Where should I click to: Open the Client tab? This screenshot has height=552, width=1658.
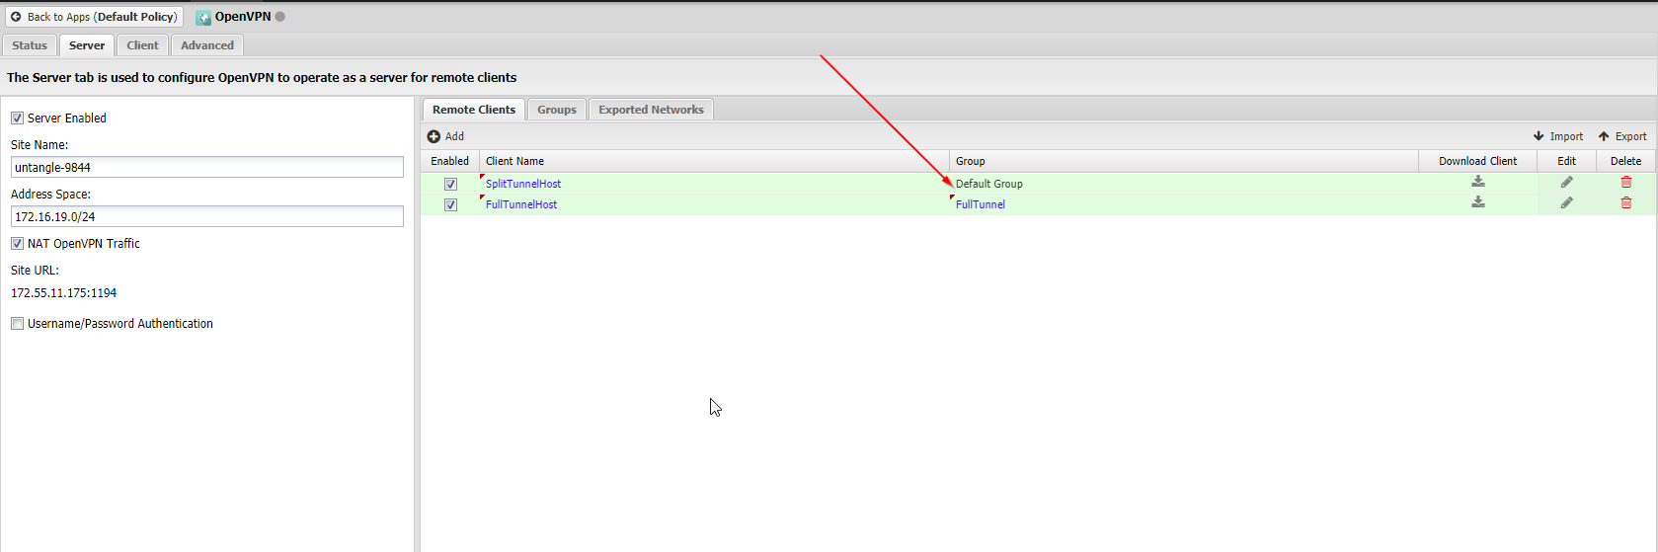pos(142,45)
